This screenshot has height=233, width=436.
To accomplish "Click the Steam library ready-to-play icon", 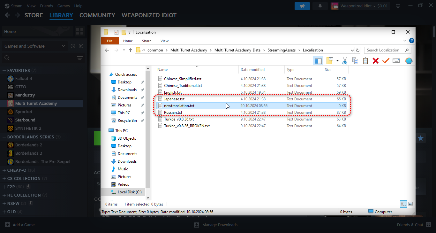I will pos(81,46).
